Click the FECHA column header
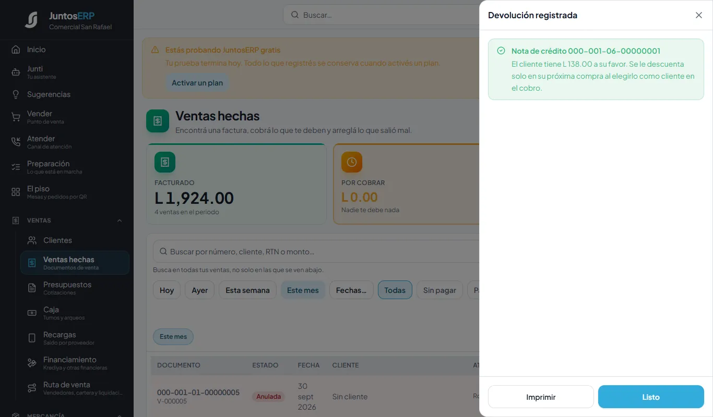Screen dimensions: 713x417 click(308, 365)
